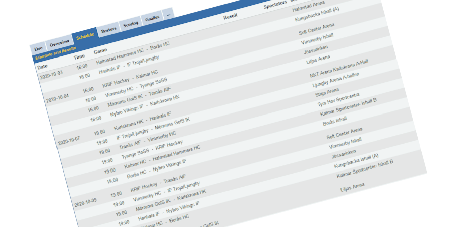Click the 'Schedule and Results' heading
Viewport: 454px width, 227px height.
click(x=55, y=53)
